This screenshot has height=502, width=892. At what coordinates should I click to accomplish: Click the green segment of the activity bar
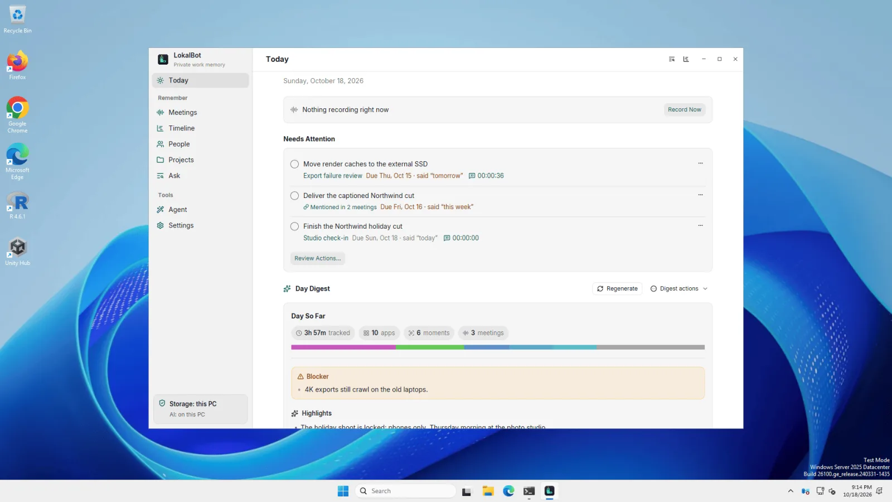tap(430, 347)
